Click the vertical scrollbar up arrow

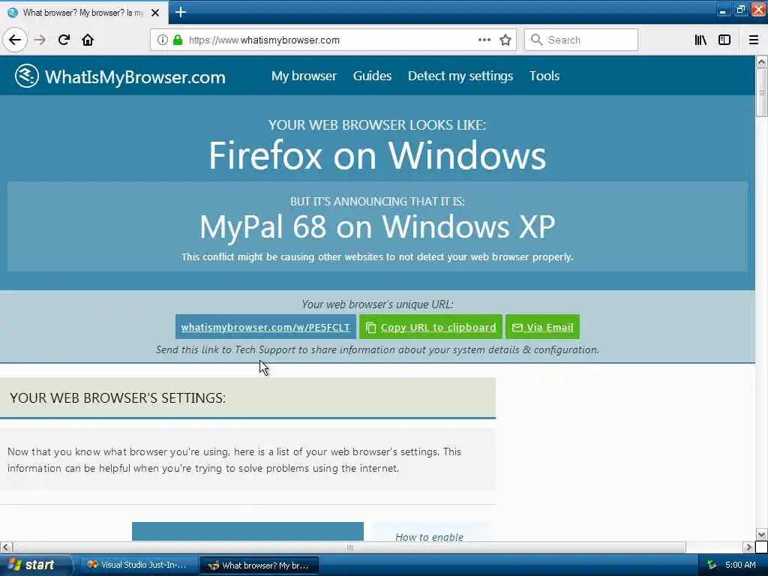click(x=761, y=61)
